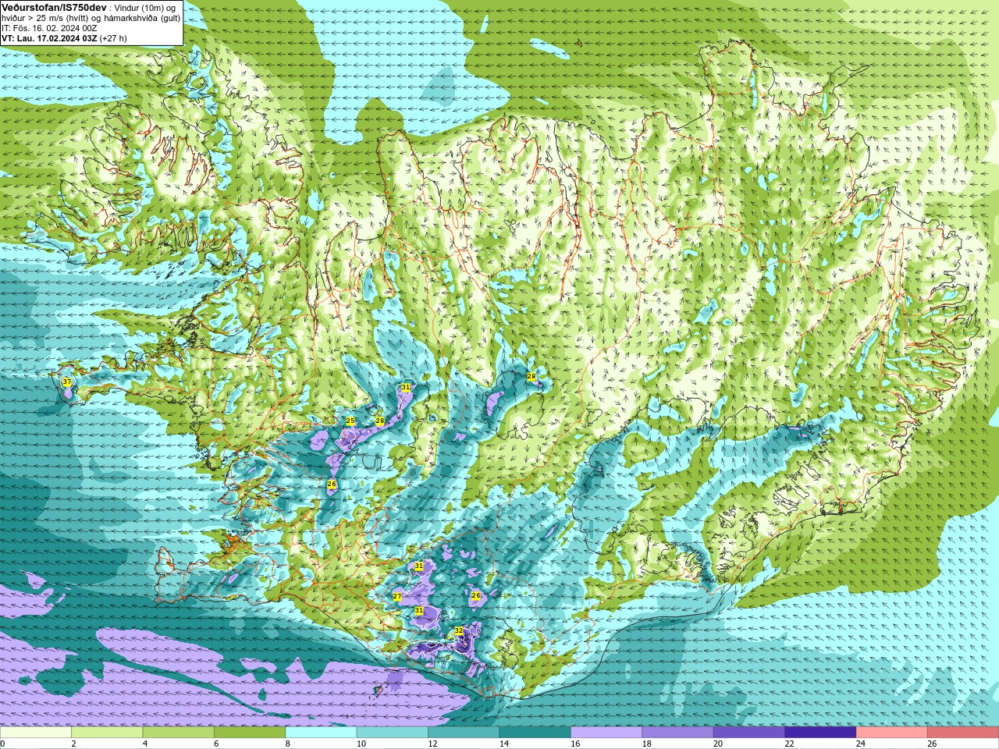
Task: Select the 'IT: Fös. 16. 02. 2024 00Z' line
Action: click(49, 28)
